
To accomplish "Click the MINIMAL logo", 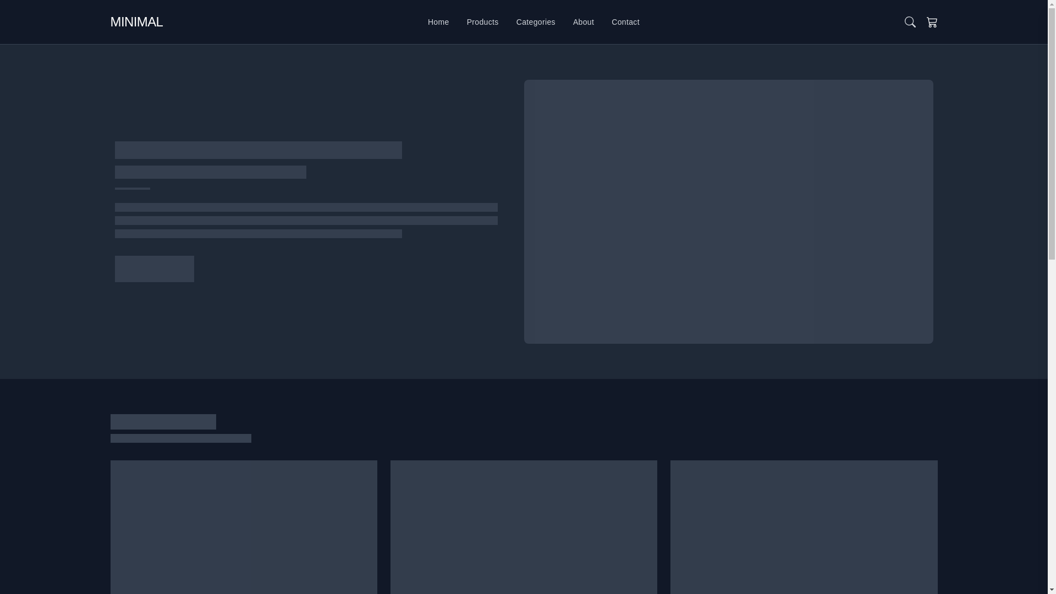I will [136, 22].
